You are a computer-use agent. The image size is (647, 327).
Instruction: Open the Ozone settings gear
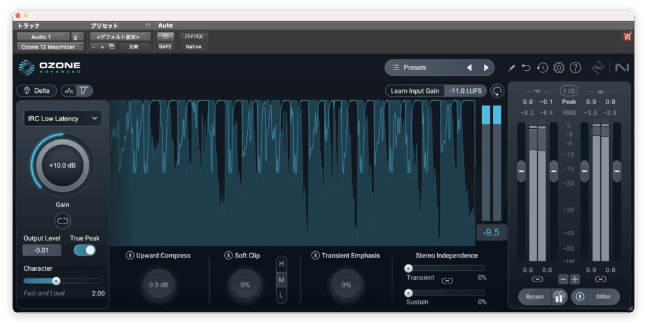click(x=559, y=68)
